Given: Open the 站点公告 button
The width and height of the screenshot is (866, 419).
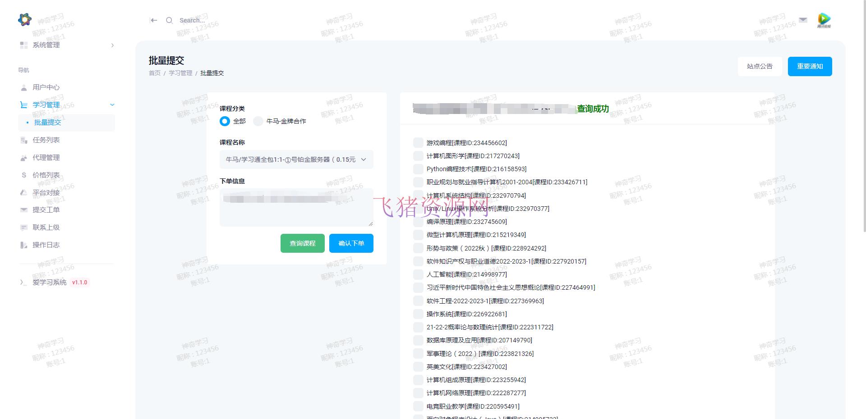Looking at the screenshot, I should [x=760, y=66].
